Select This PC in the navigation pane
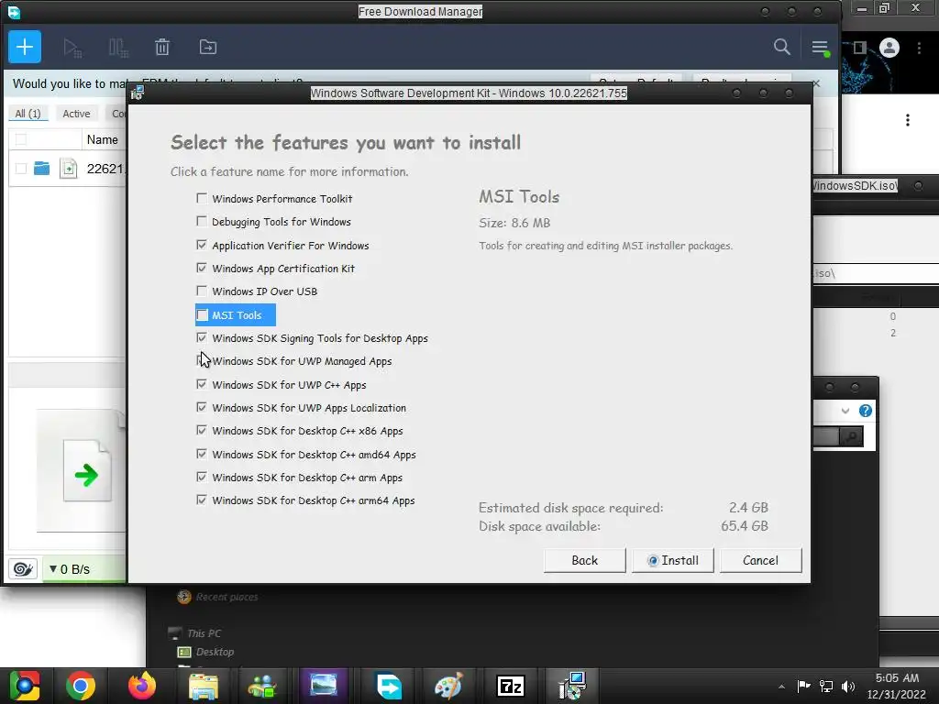The image size is (939, 704). coord(204,633)
